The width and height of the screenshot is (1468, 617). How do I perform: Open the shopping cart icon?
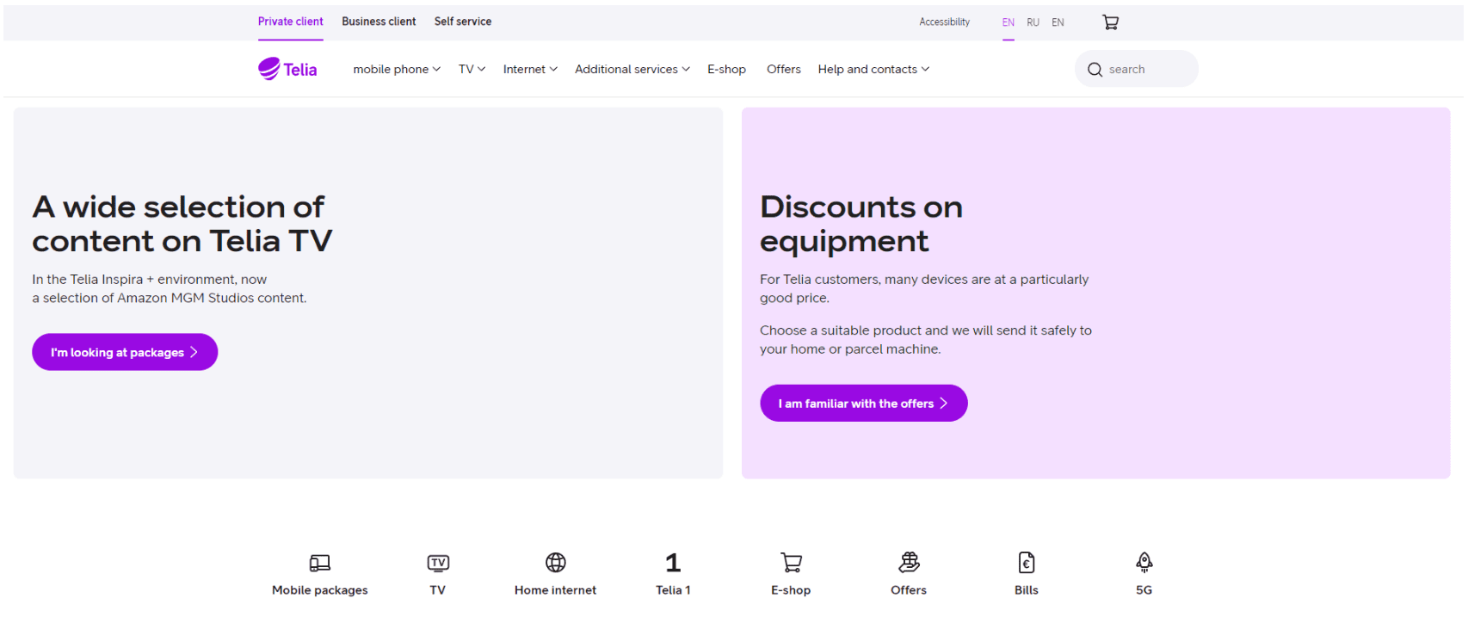(1110, 22)
